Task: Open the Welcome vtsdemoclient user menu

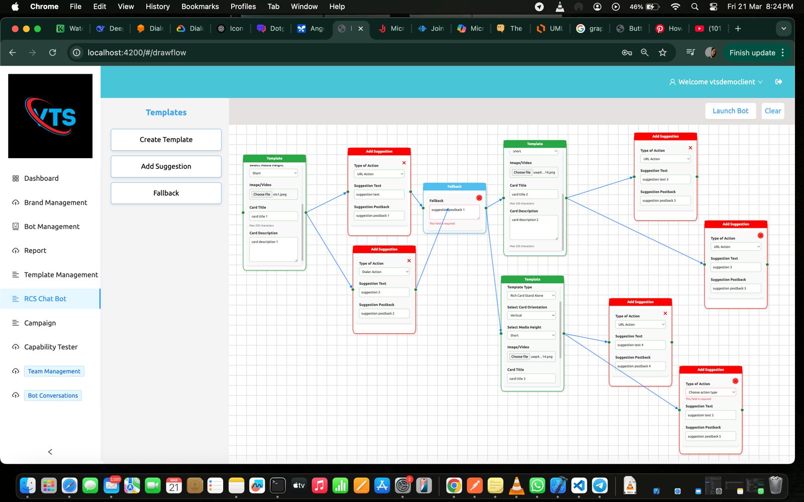Action: point(716,82)
